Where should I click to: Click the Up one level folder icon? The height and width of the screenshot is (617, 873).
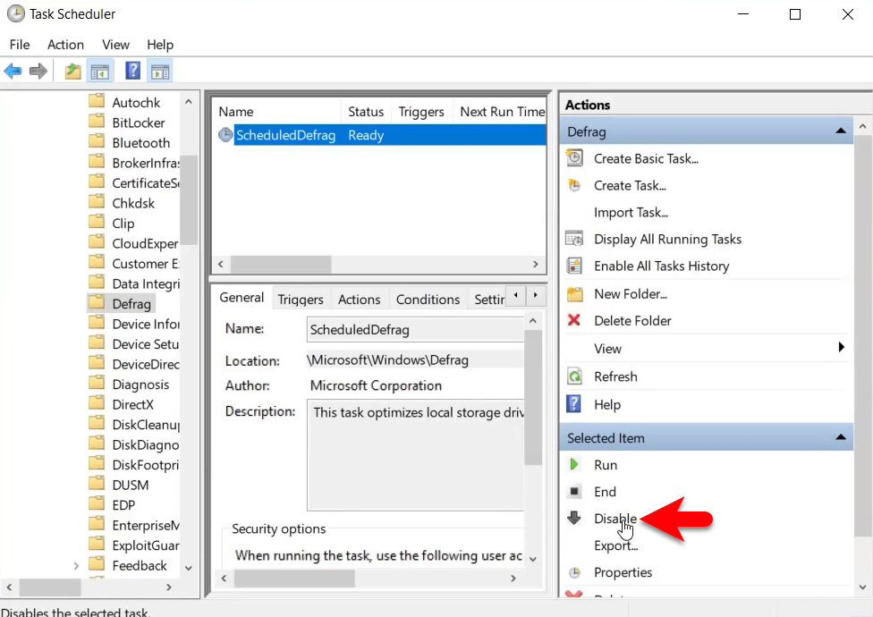73,72
